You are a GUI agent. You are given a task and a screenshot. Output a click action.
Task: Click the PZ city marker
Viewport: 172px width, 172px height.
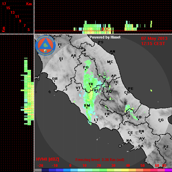pyautogui.click(x=166, y=149)
